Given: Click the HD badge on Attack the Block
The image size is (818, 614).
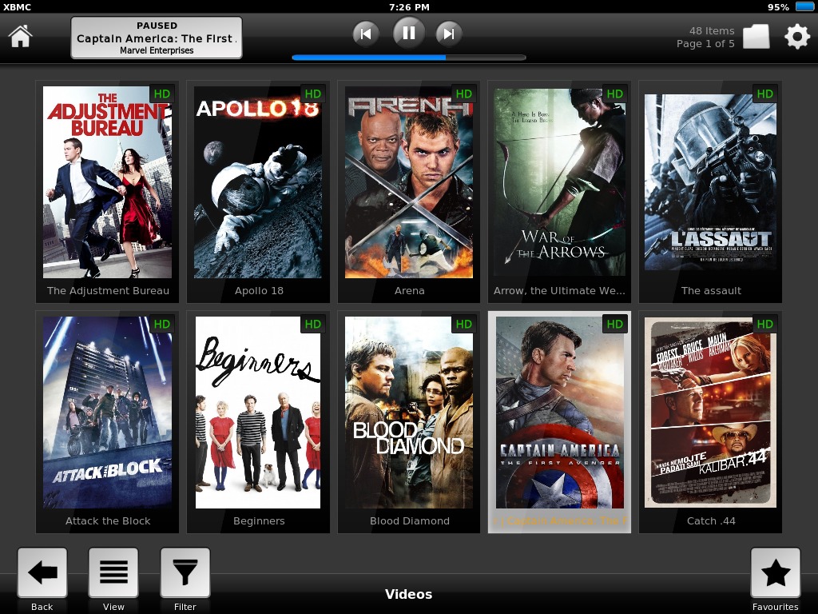Looking at the screenshot, I should tap(161, 325).
